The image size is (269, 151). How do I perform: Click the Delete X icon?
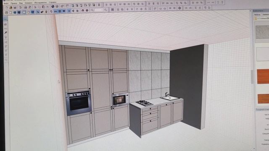(x=47, y=7)
